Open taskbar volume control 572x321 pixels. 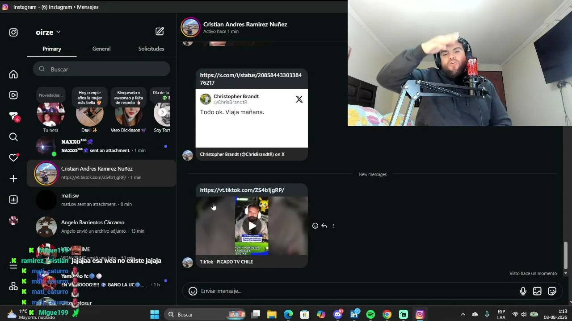click(x=524, y=315)
